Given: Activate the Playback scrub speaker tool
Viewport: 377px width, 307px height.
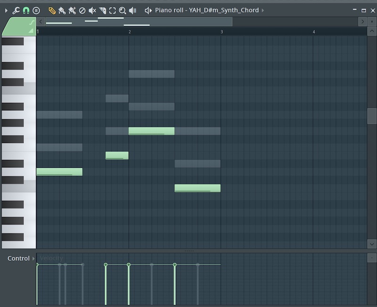Looking at the screenshot, I should coord(132,10).
